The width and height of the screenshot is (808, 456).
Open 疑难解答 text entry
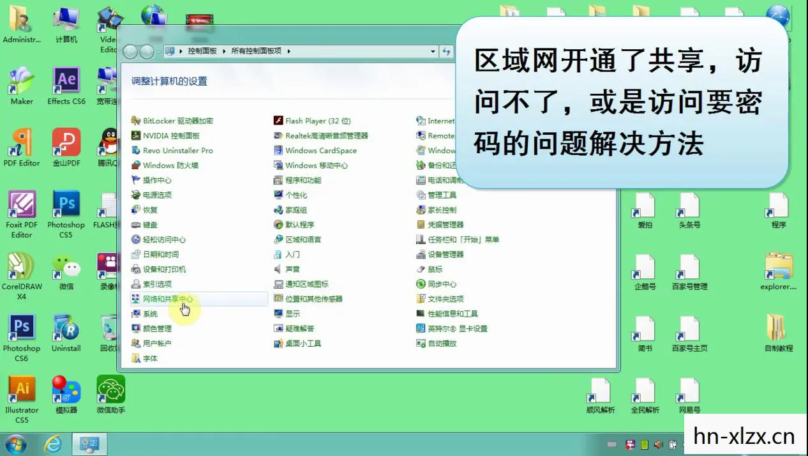point(300,328)
